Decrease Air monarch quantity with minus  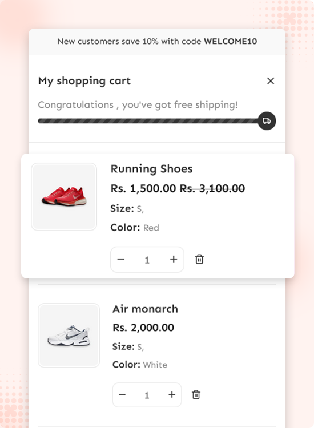122,395
